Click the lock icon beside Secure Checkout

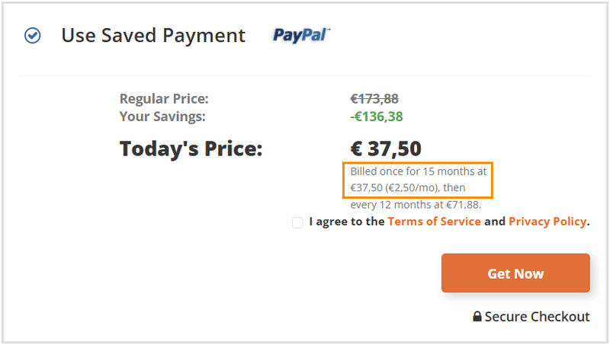point(477,317)
